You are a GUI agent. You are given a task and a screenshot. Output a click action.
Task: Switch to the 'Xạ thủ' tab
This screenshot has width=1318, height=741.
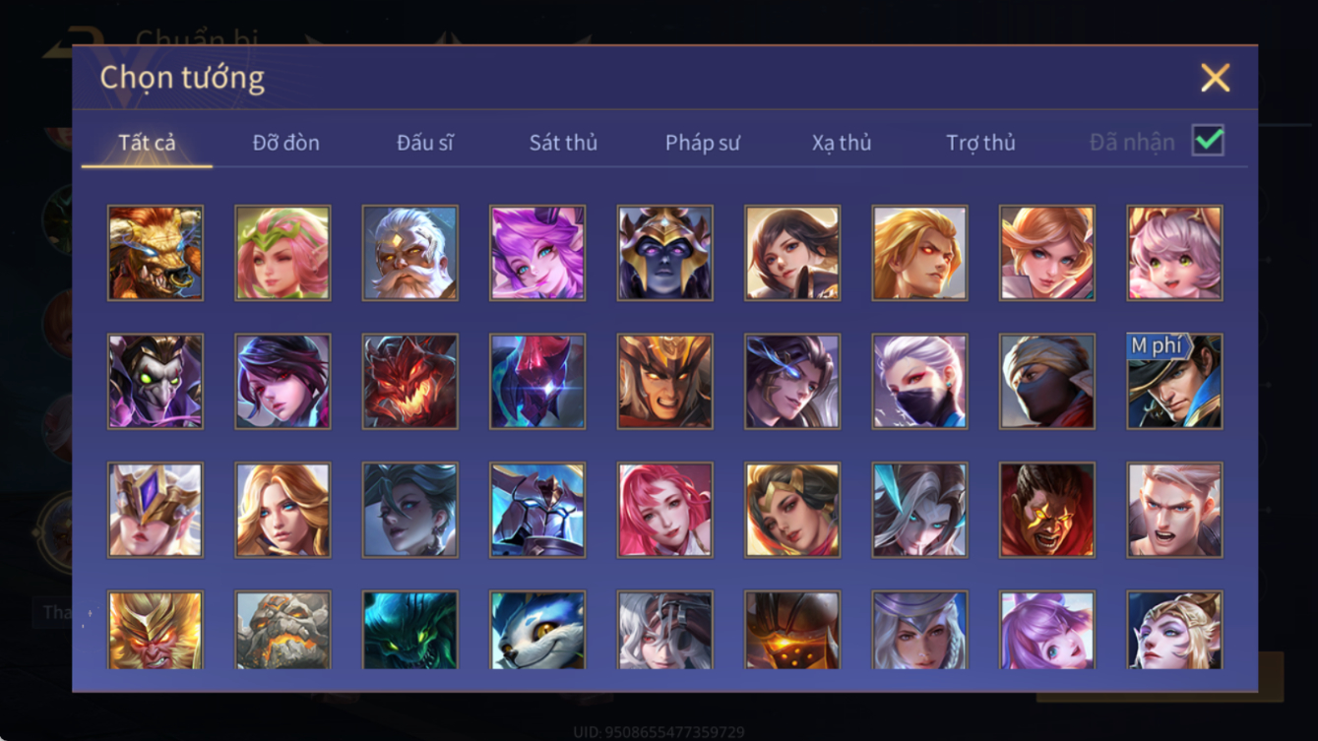(x=842, y=143)
